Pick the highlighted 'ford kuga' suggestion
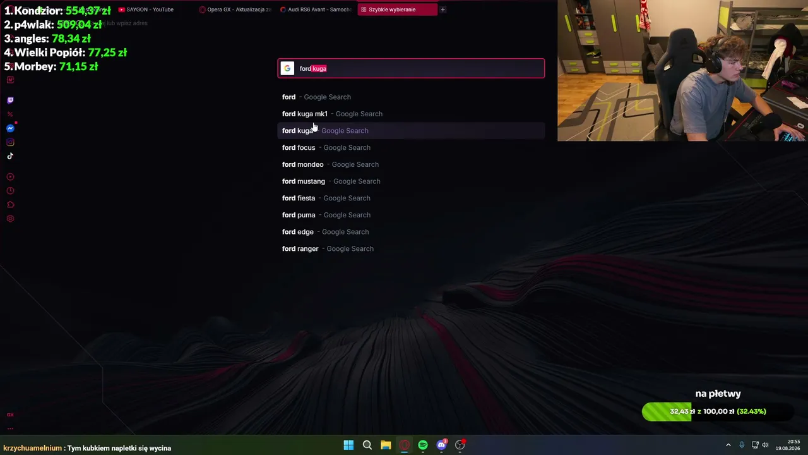808x455 pixels. tap(411, 131)
